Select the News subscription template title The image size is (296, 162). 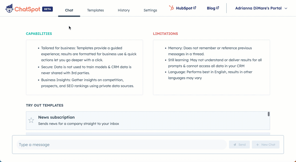click(x=56, y=117)
